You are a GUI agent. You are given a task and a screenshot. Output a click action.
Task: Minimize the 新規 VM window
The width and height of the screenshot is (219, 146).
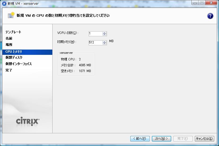[x=195, y=3]
